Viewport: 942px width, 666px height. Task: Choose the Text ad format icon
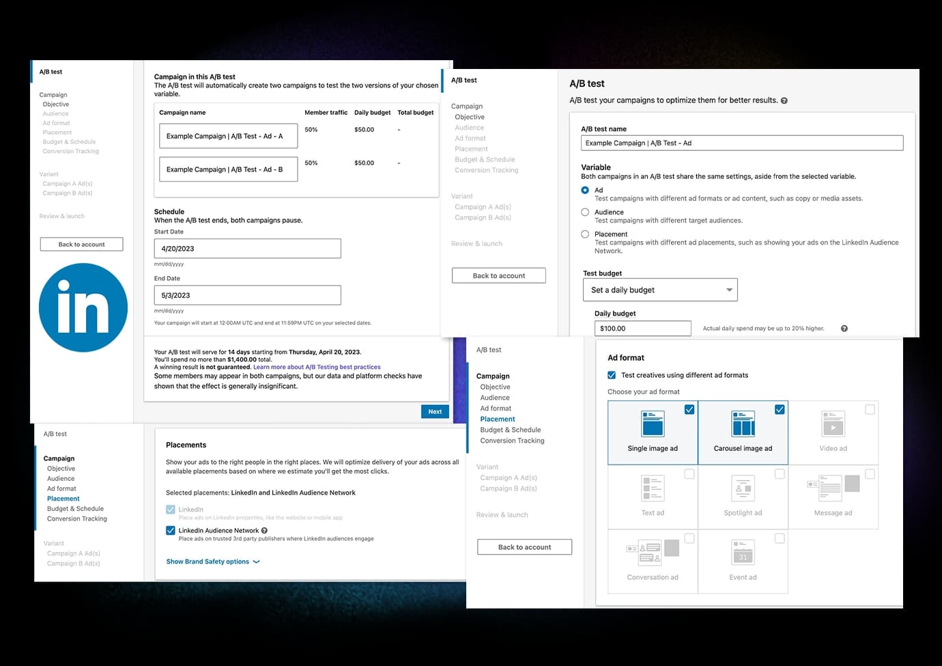pyautogui.click(x=653, y=488)
